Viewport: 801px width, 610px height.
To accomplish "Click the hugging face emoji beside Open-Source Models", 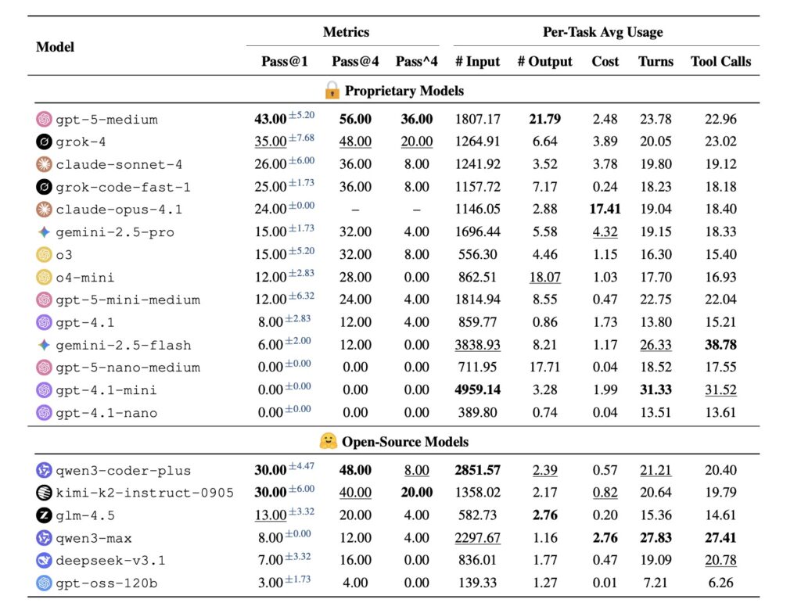I will pyautogui.click(x=328, y=442).
